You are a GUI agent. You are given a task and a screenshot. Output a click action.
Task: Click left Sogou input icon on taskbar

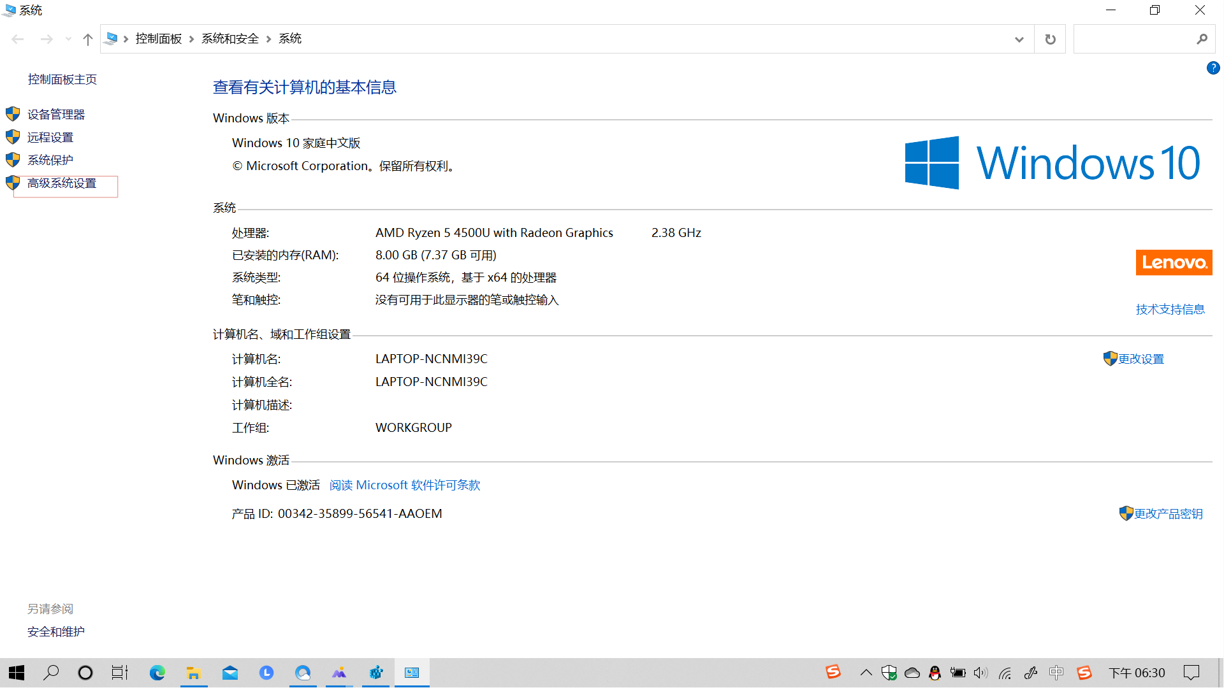(833, 671)
